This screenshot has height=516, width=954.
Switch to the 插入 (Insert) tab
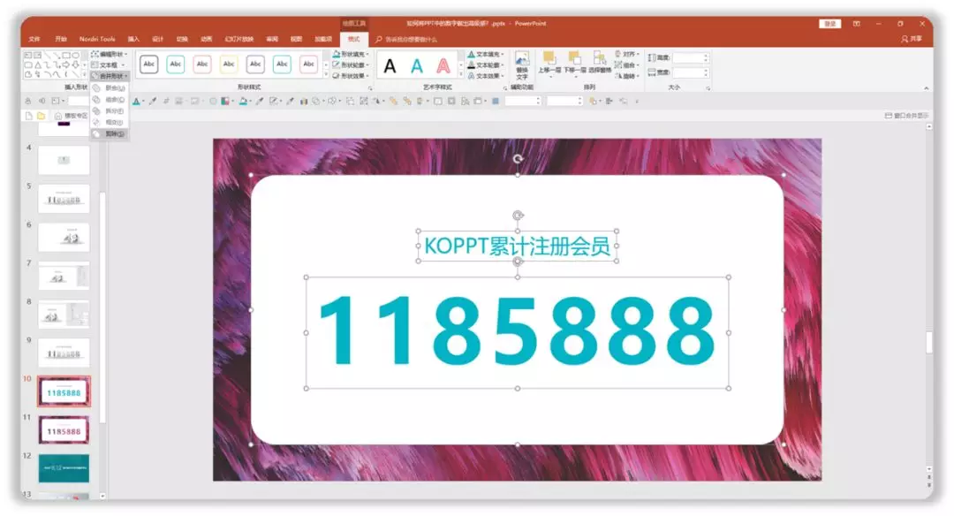coord(133,39)
